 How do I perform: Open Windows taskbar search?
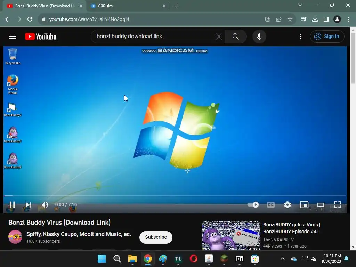(x=117, y=259)
